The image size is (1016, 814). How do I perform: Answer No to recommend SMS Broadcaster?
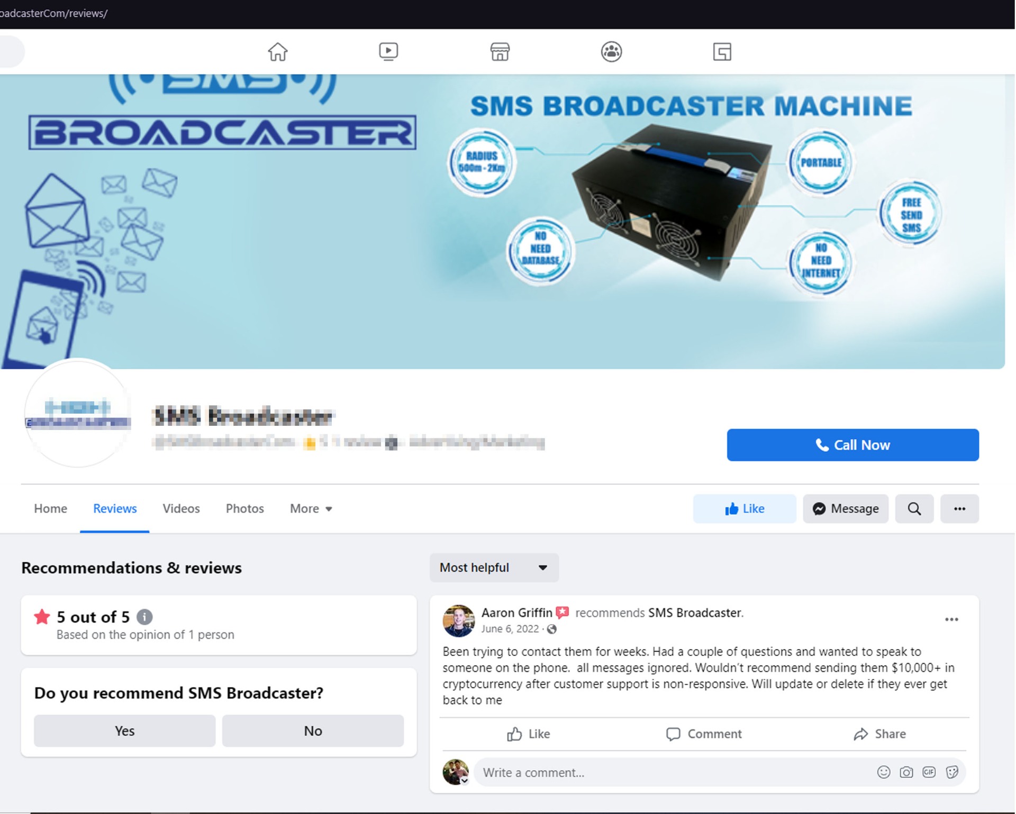(x=313, y=730)
